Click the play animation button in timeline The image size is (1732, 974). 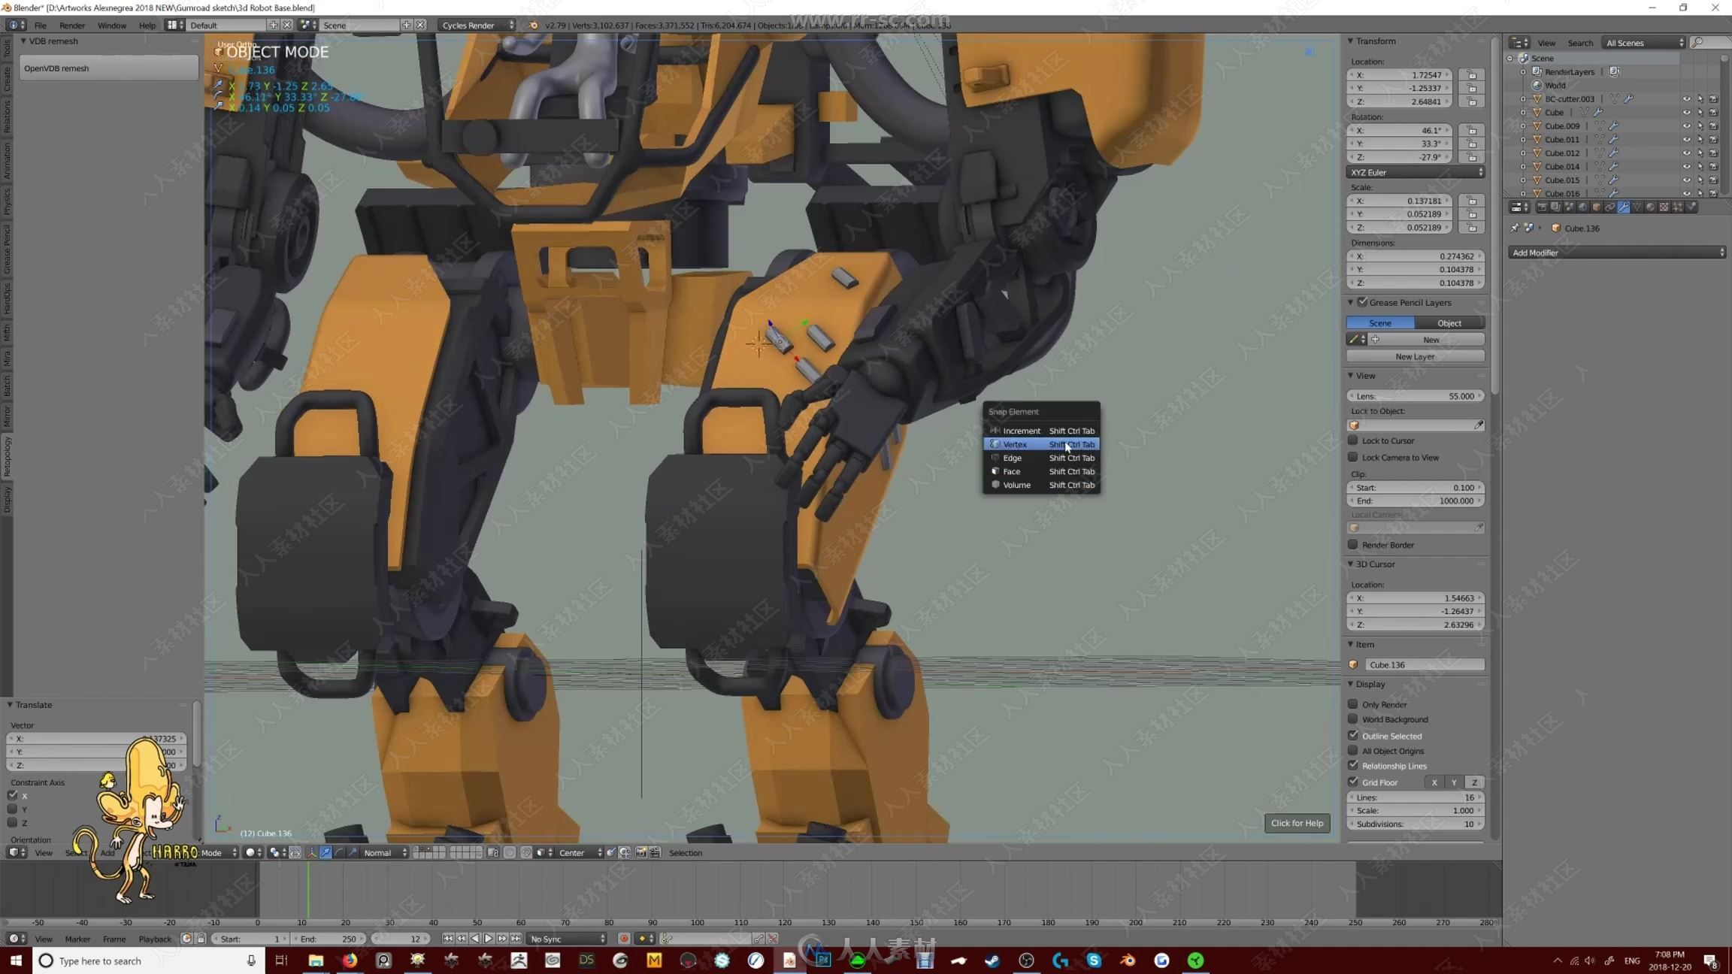[x=489, y=939]
